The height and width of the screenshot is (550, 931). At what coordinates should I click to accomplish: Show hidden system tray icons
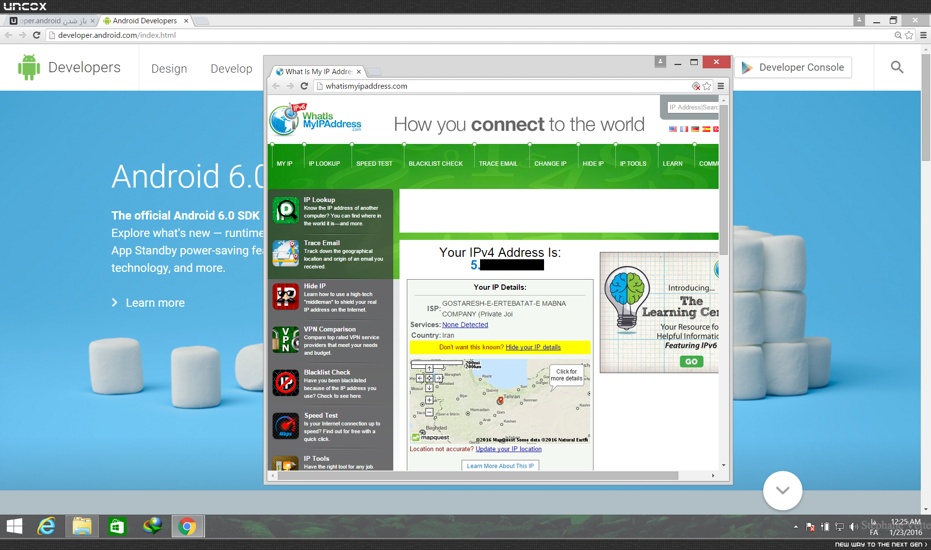pyautogui.click(x=796, y=527)
